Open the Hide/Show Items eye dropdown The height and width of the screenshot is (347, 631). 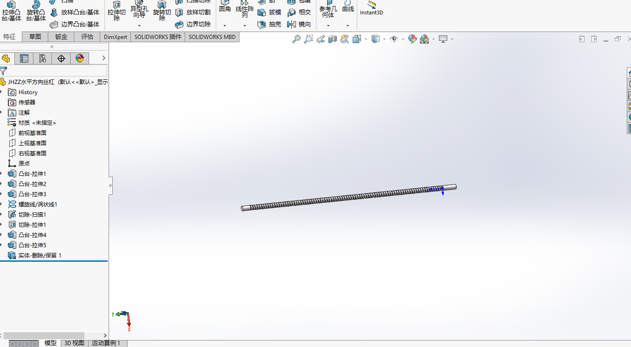coord(403,39)
